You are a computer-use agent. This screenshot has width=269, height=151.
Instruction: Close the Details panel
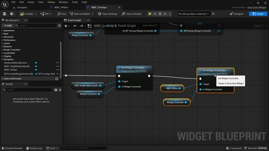[26, 84]
